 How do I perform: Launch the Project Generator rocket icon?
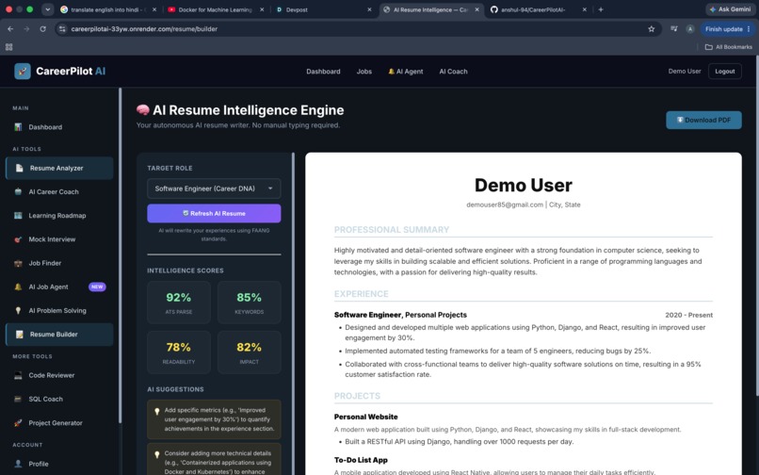18,423
